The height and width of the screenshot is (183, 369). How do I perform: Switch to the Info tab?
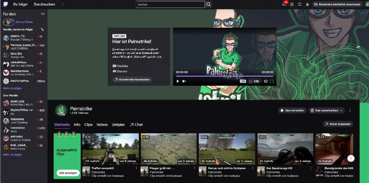[77, 125]
